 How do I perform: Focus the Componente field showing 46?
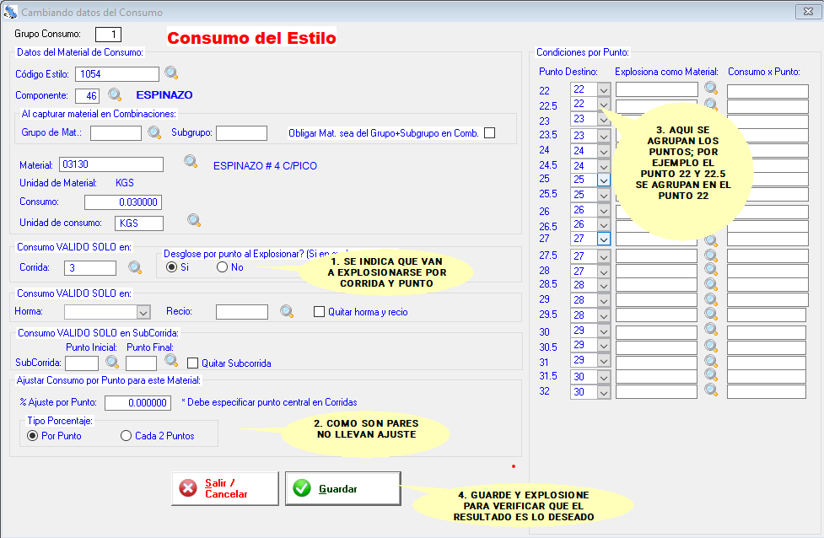coord(87,96)
